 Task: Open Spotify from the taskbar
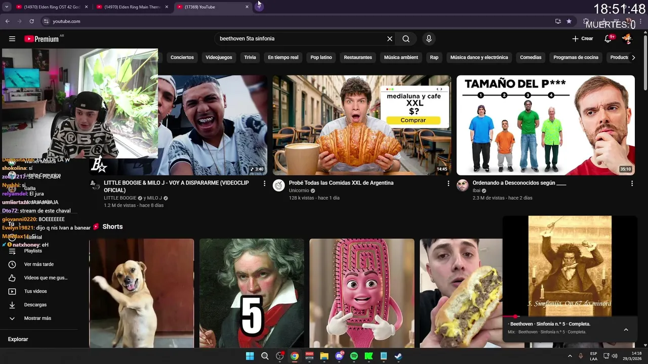click(354, 356)
